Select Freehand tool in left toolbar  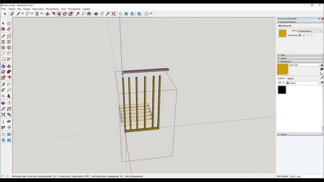(x=9, y=36)
